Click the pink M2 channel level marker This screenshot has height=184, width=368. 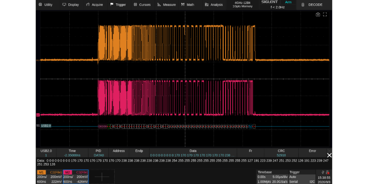pyautogui.click(x=38, y=115)
